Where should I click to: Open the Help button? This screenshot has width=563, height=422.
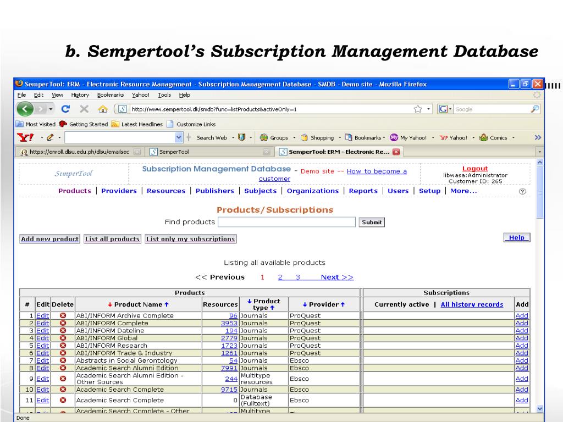516,237
